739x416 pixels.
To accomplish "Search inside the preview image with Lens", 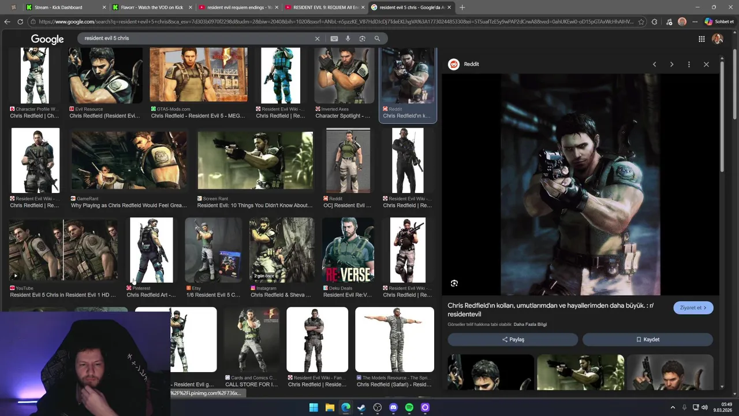I will click(454, 283).
